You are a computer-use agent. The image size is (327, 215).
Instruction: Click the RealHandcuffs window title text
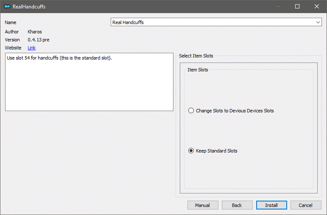coord(29,7)
